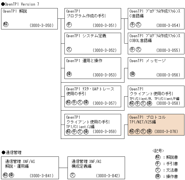
Task: Select the '解説・運用編' subtitle
Action: pos(17,166)
